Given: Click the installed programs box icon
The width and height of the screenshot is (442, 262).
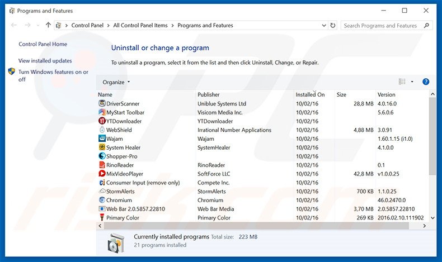Looking at the screenshot, I should tap(116, 242).
